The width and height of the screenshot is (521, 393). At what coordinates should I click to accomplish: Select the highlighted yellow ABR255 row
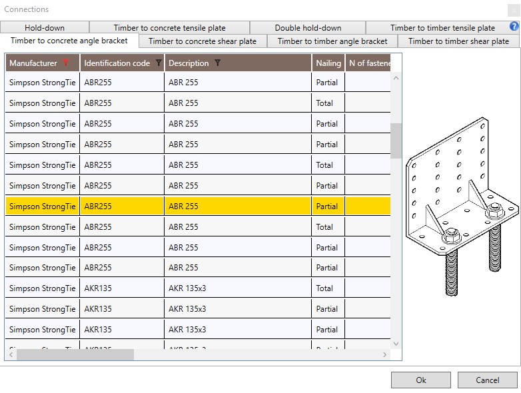click(198, 206)
